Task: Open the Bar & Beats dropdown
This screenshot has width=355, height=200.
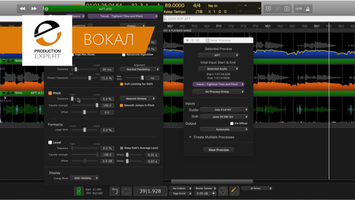Action: coord(180,188)
